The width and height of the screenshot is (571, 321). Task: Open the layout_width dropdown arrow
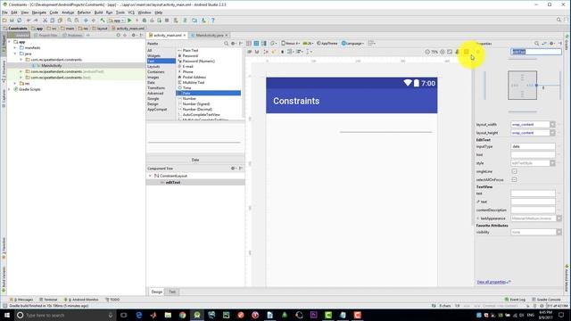coord(552,125)
